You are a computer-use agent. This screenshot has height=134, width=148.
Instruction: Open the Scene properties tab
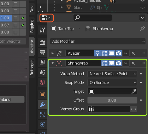point(42,72)
